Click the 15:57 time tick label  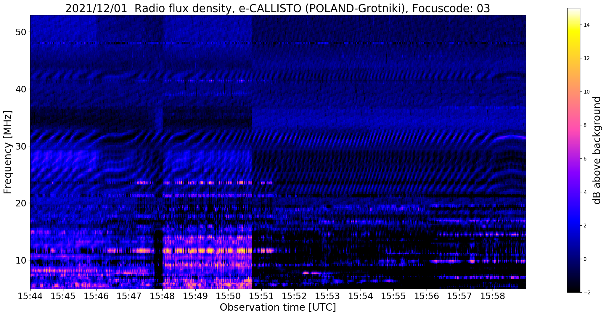click(459, 296)
